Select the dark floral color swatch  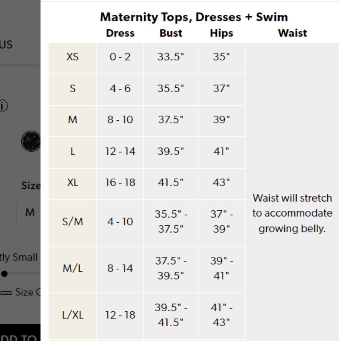click(31, 141)
